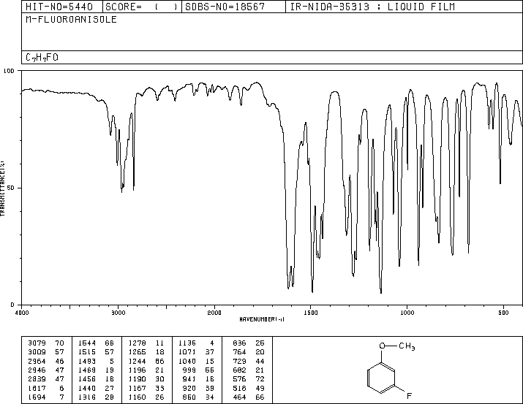Select peak table entry 999
Viewport: 523px width, 404px height.
tap(198, 370)
